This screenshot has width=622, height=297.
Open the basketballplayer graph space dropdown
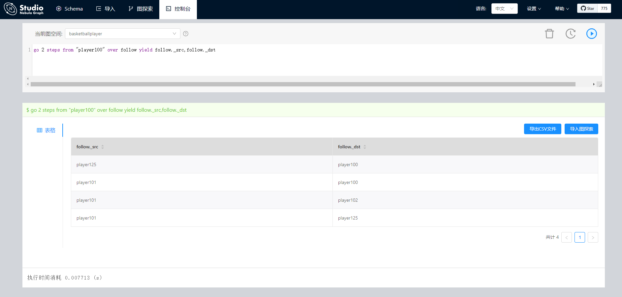pos(123,34)
